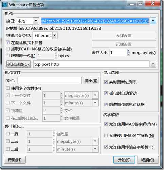
Task: Click the 帮助(H) help button
Action: coord(15,160)
